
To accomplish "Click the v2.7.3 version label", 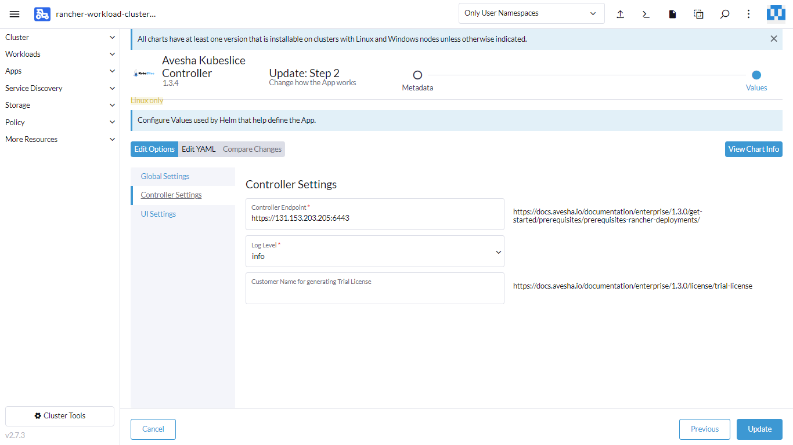I will tap(15, 435).
